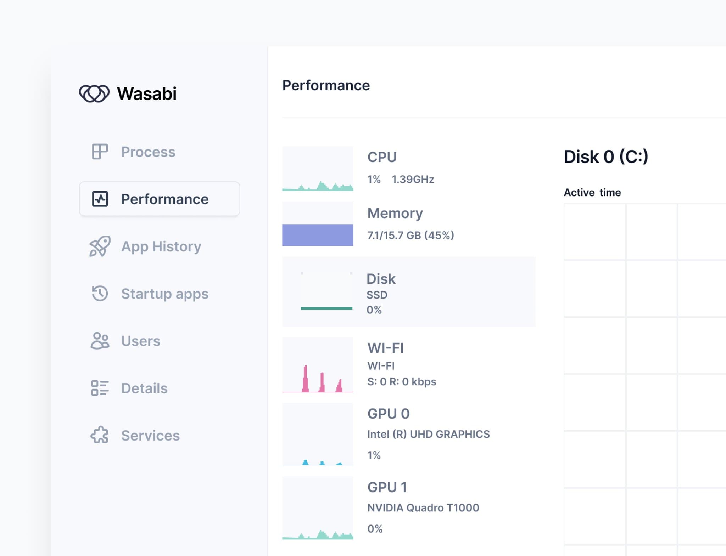Click the Process grid icon
Viewport: 726px width, 556px height.
100,152
